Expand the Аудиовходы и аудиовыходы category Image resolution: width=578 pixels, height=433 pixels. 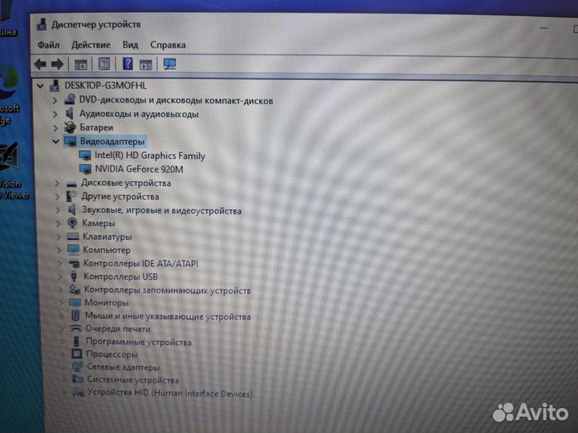click(55, 114)
